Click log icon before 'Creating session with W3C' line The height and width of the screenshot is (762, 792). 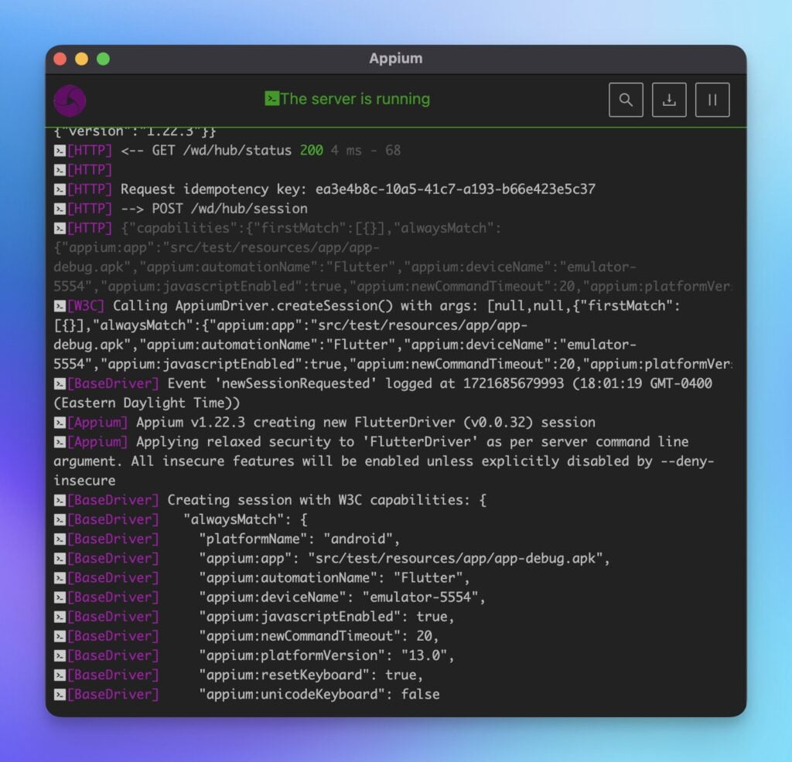[60, 500]
